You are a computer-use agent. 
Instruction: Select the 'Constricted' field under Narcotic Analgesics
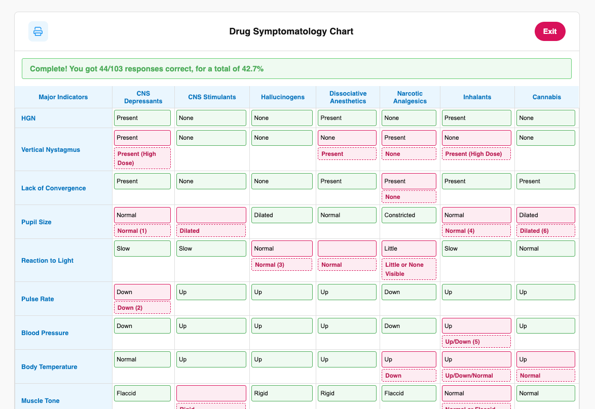pos(409,215)
